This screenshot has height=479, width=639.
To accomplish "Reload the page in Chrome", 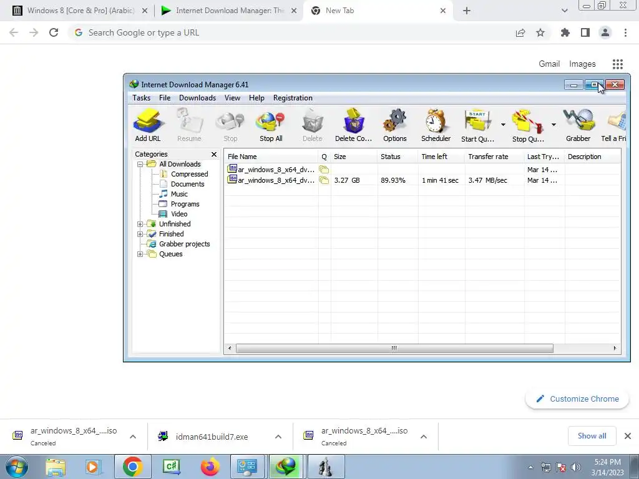I will [x=54, y=32].
